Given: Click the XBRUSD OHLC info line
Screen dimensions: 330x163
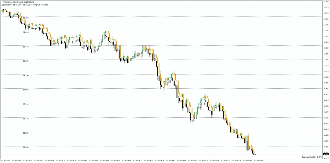Looking at the screenshot, I should 24,5.
